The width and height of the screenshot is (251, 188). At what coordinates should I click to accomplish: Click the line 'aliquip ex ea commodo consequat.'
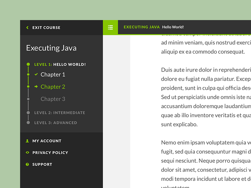[x=203, y=52]
